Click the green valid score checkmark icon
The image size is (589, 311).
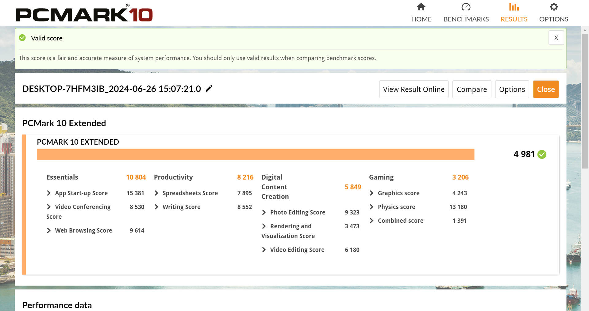(22, 38)
